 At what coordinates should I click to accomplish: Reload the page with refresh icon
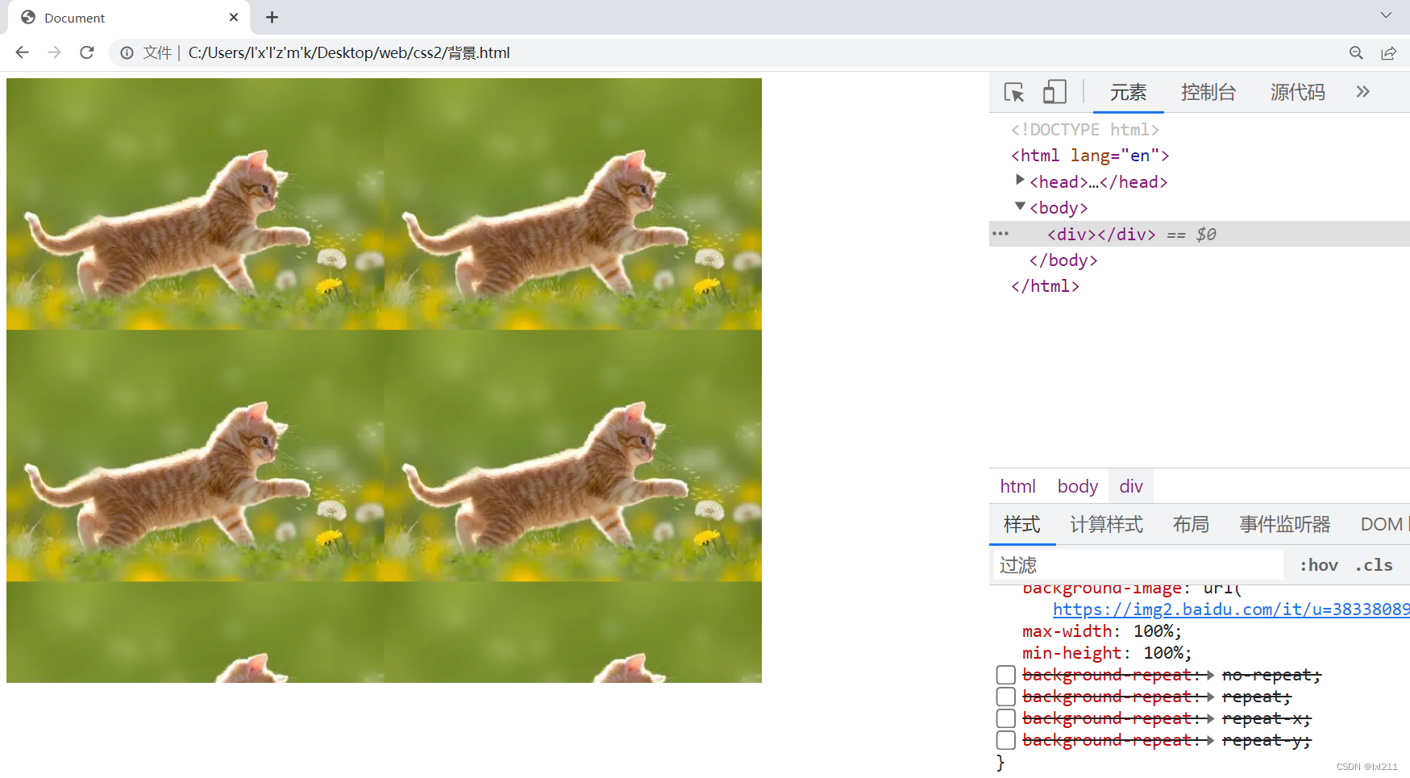[x=87, y=52]
